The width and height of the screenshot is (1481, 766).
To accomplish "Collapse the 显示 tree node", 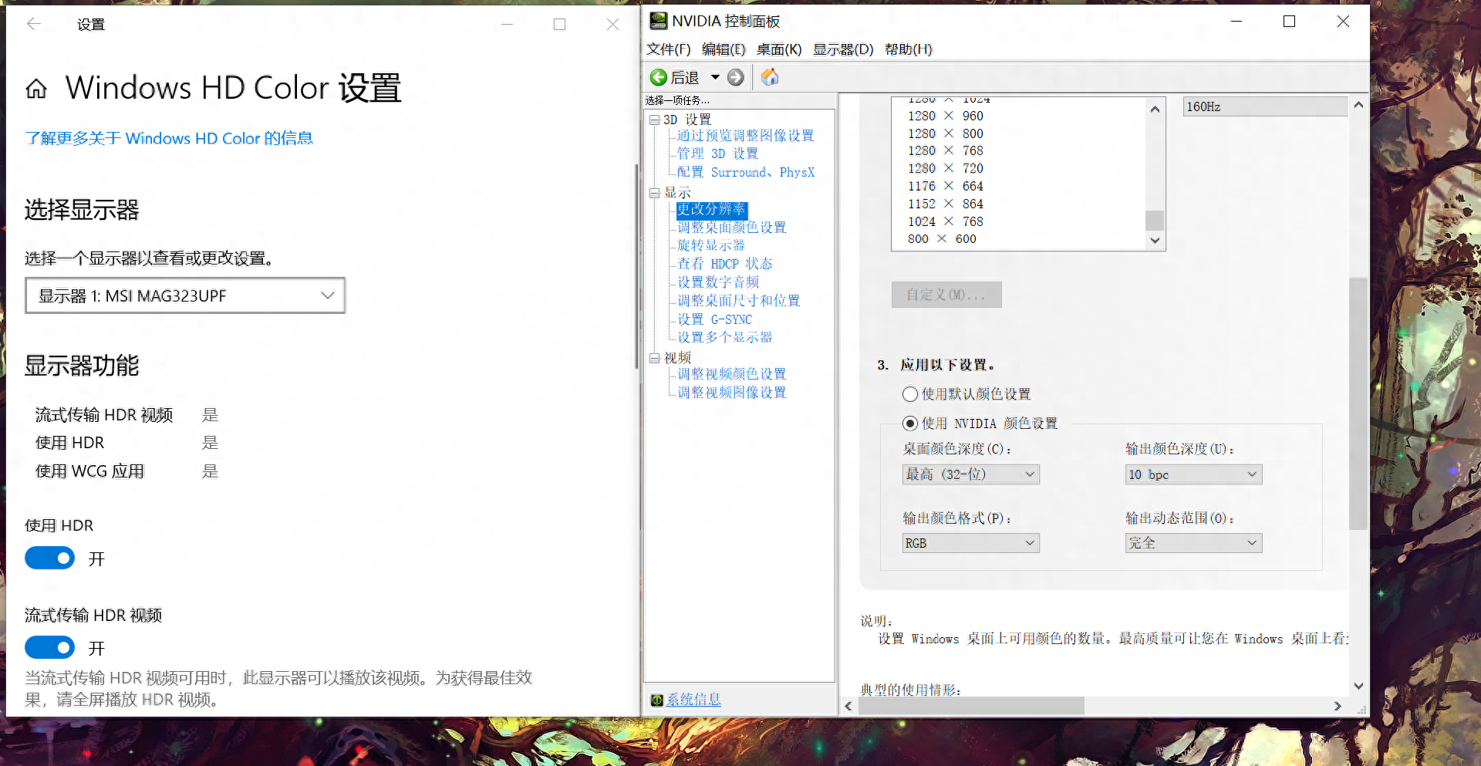I will coord(655,193).
